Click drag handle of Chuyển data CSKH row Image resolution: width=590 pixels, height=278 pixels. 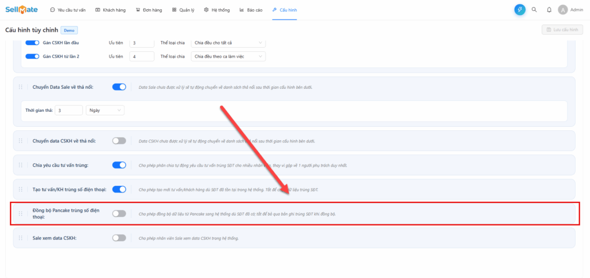coord(21,141)
